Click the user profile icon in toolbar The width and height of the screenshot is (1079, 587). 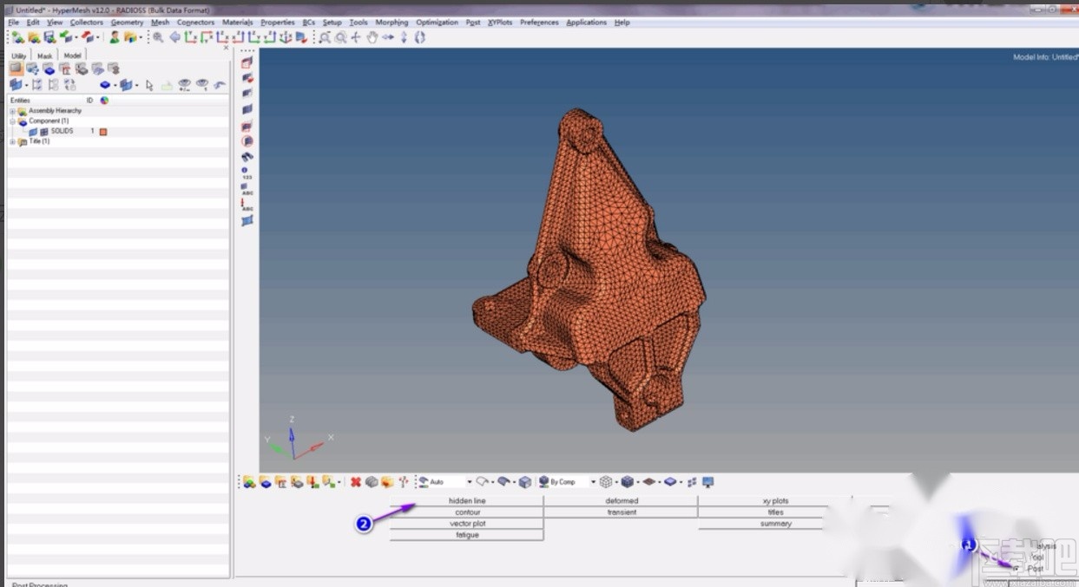pyautogui.click(x=115, y=37)
